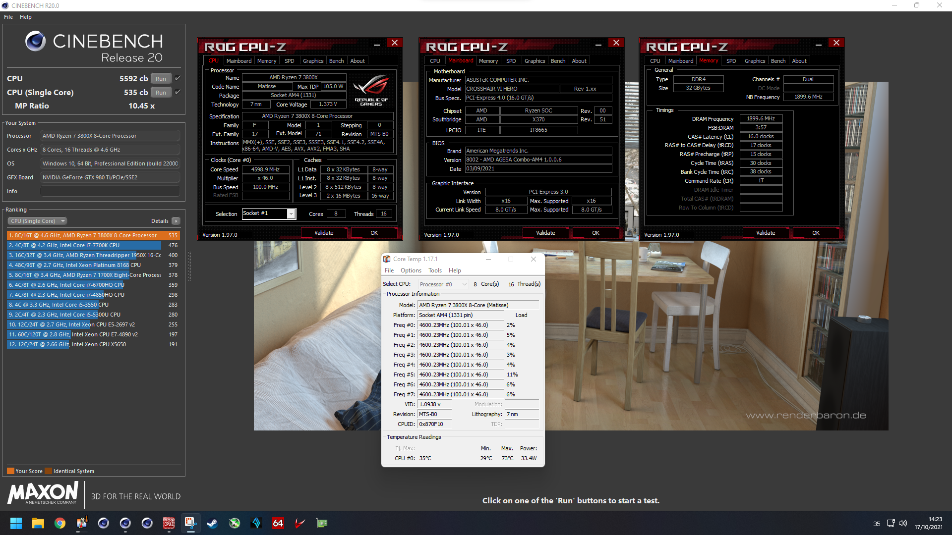Click the GFX Board field

click(110, 177)
